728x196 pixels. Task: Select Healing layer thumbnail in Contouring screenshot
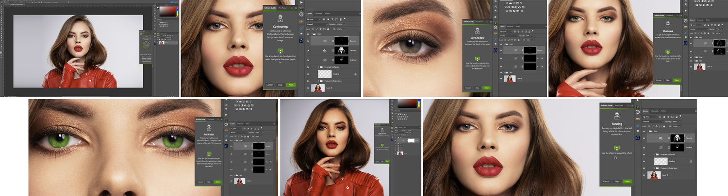(325, 74)
